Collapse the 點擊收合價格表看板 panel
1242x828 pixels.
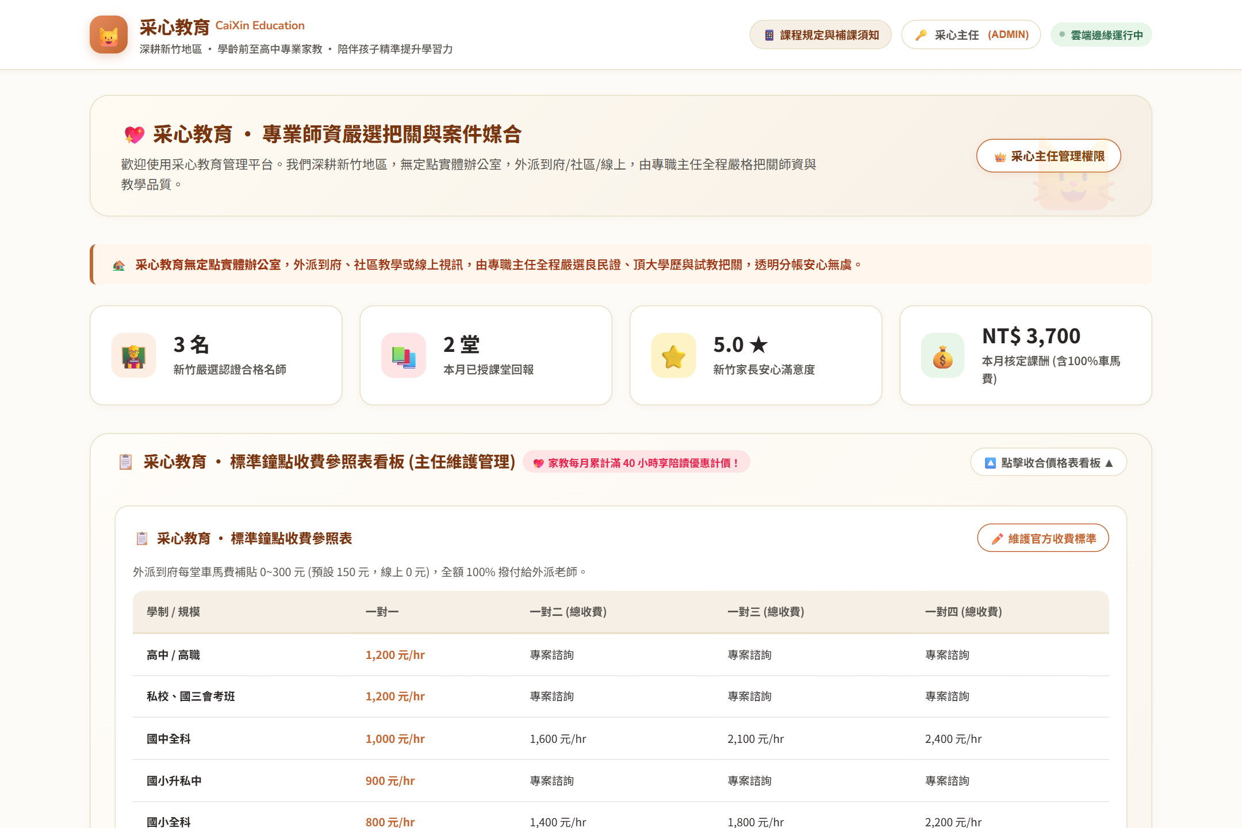pyautogui.click(x=1049, y=462)
